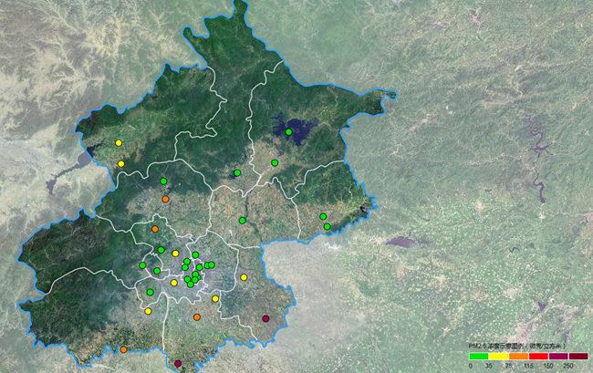The image size is (593, 373).
Task: Select the orange marker south of the central cluster
Action: click(197, 317)
